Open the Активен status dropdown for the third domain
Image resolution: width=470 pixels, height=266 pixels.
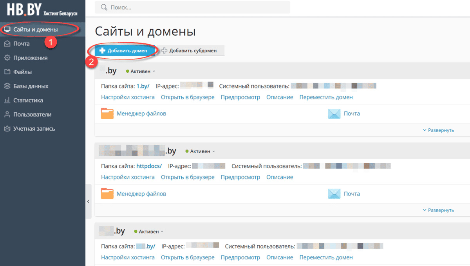click(149, 232)
